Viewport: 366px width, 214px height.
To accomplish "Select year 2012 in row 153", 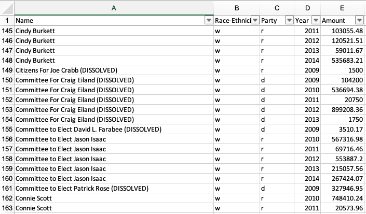I will click(x=307, y=109).
